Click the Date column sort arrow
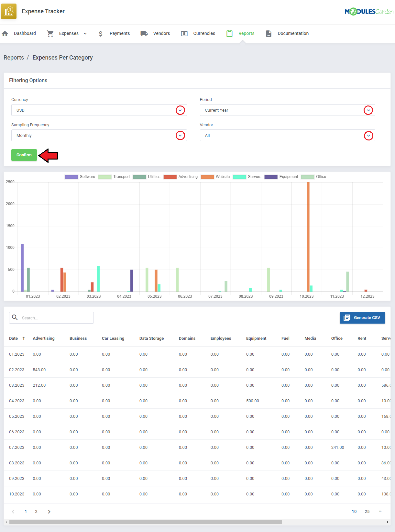The height and width of the screenshot is (532, 395). coord(24,338)
